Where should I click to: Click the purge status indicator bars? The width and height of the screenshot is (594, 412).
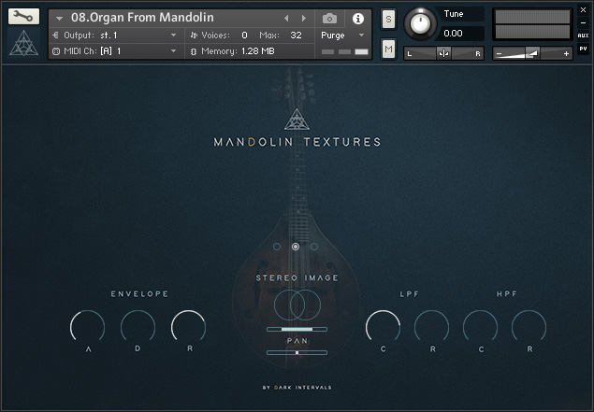click(x=345, y=51)
